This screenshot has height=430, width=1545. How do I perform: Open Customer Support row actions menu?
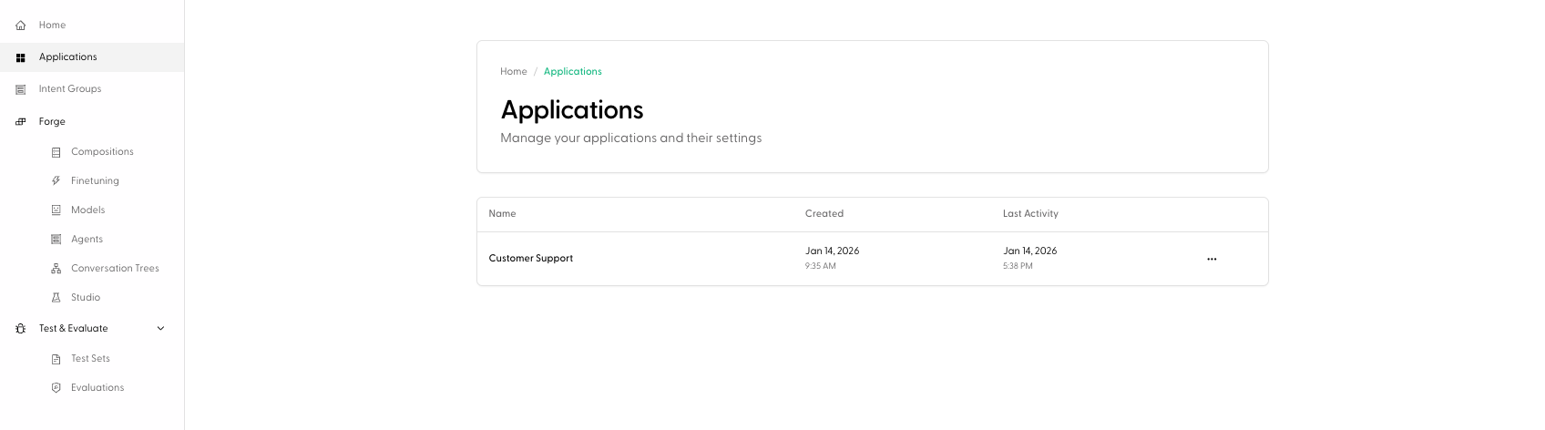(1212, 260)
